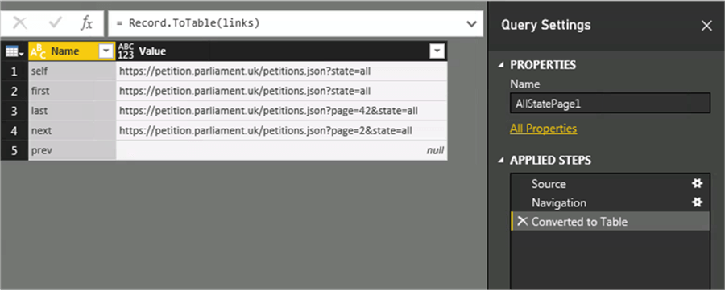Select the 'prev' name cell
Image resolution: width=725 pixels, height=290 pixels.
72,151
